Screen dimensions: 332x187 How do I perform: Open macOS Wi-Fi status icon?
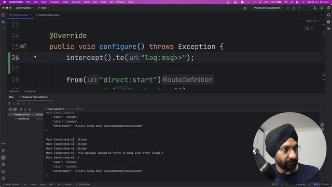[286, 2]
